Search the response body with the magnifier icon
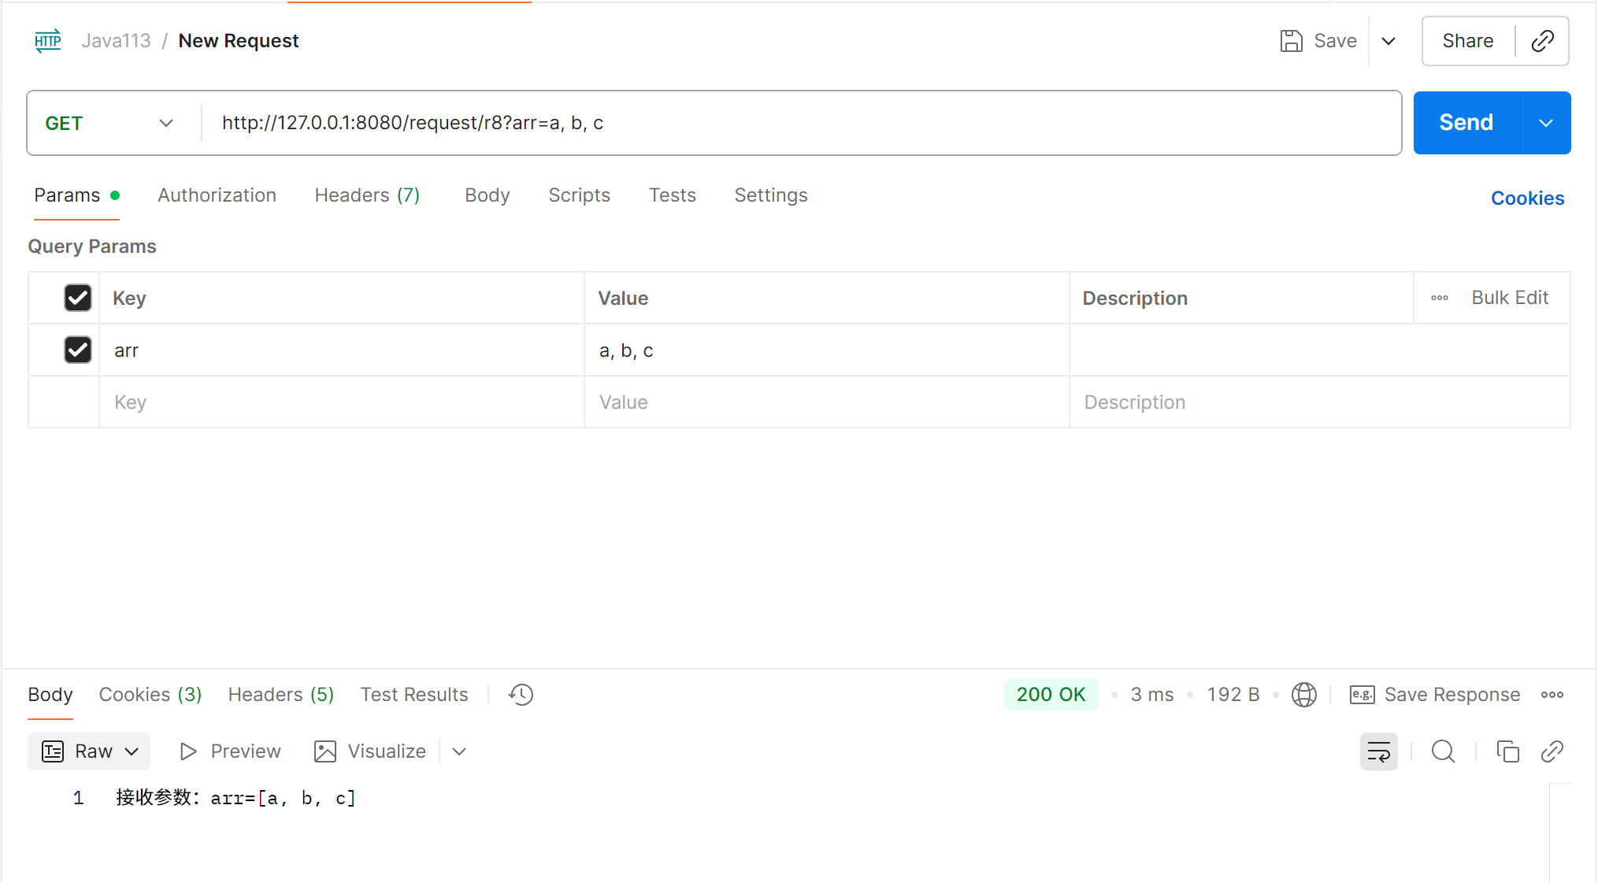 [1443, 751]
